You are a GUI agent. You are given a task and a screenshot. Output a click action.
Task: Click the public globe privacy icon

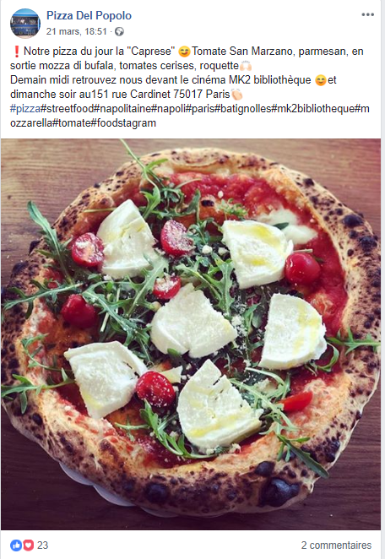[119, 32]
